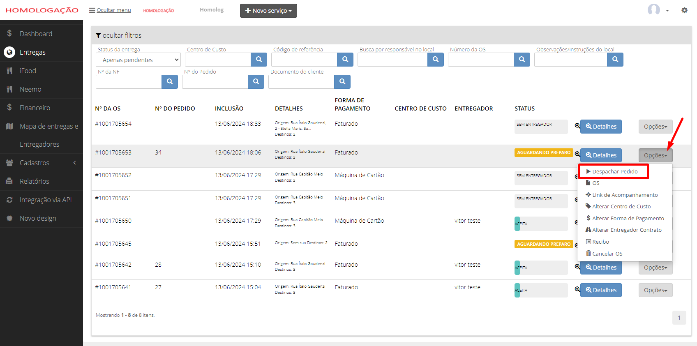Choose Alterar Centro de Custo option
697x346 pixels.
pos(625,206)
